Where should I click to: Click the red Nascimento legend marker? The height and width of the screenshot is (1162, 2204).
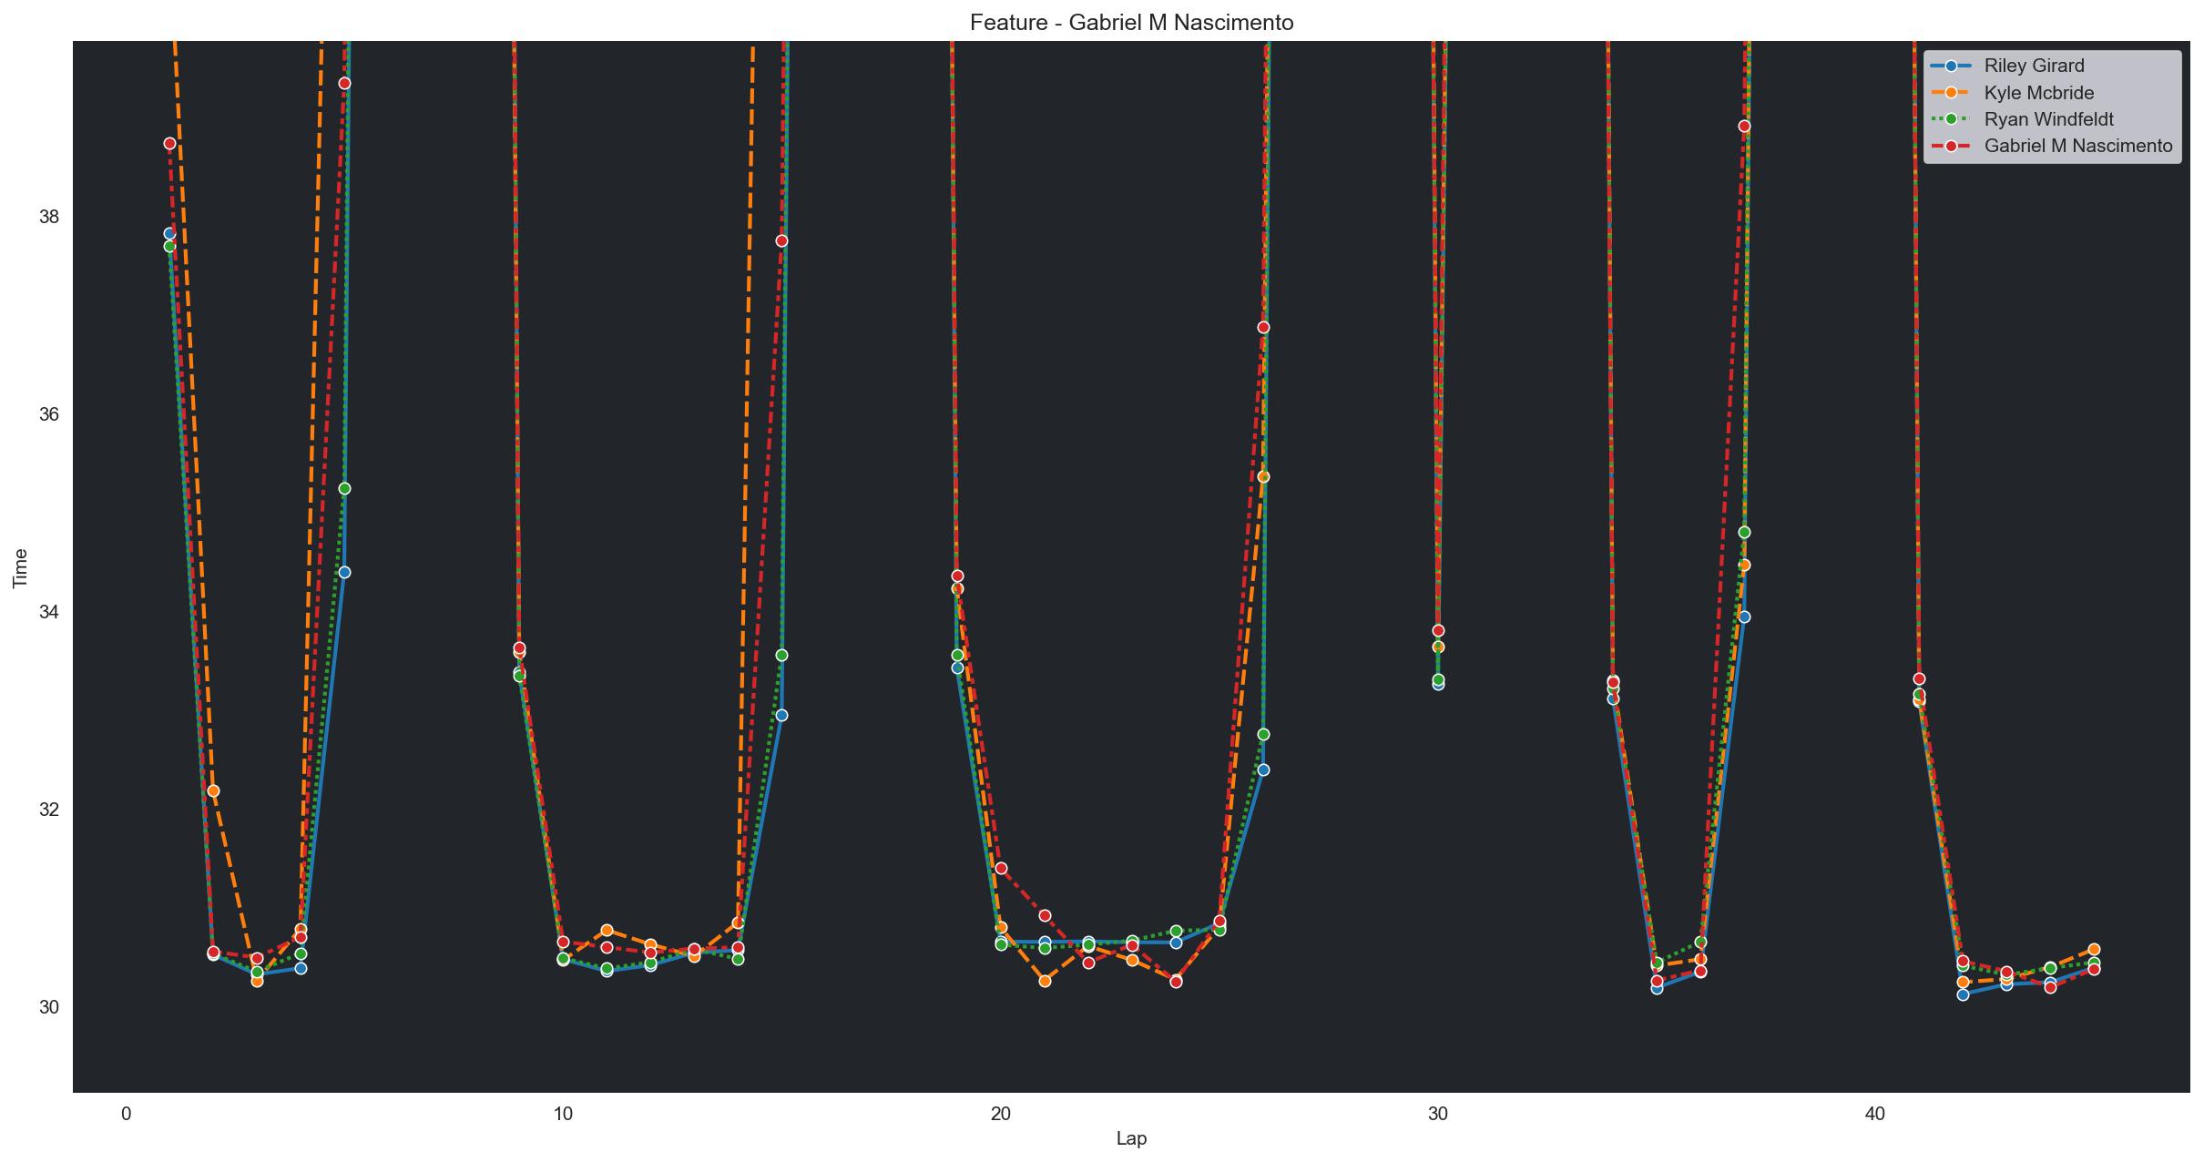click(x=1951, y=146)
